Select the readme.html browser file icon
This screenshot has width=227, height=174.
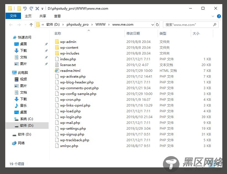pos(57,70)
